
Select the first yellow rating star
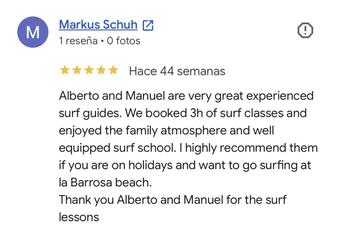click(x=65, y=71)
